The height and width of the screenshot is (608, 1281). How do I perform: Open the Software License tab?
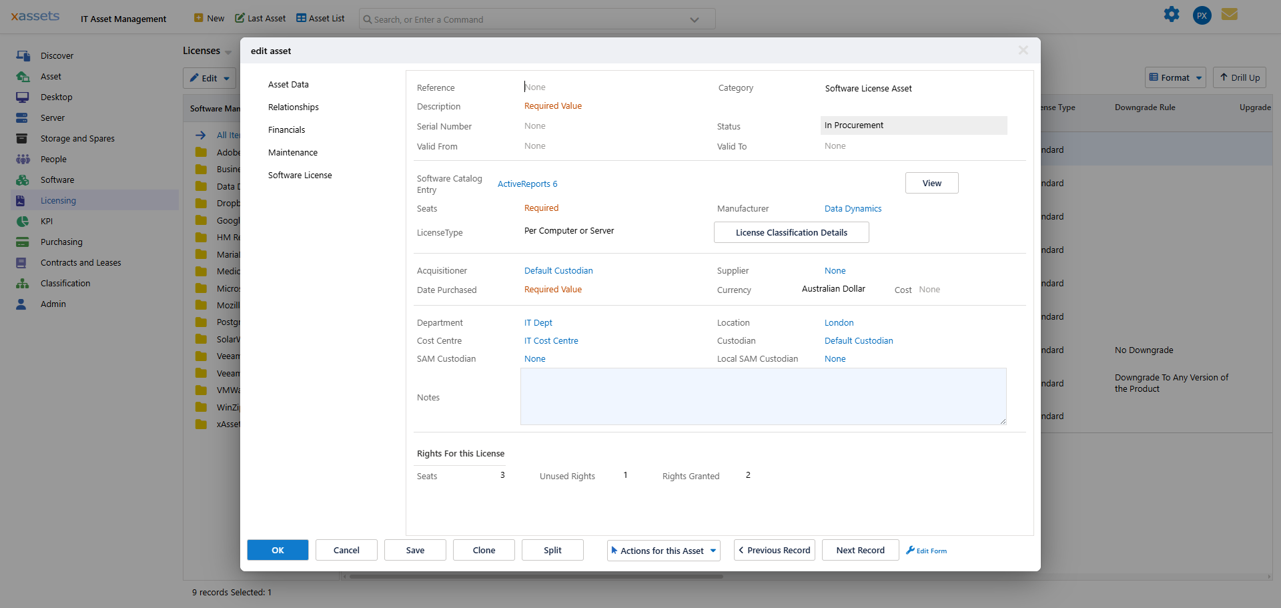(x=300, y=176)
